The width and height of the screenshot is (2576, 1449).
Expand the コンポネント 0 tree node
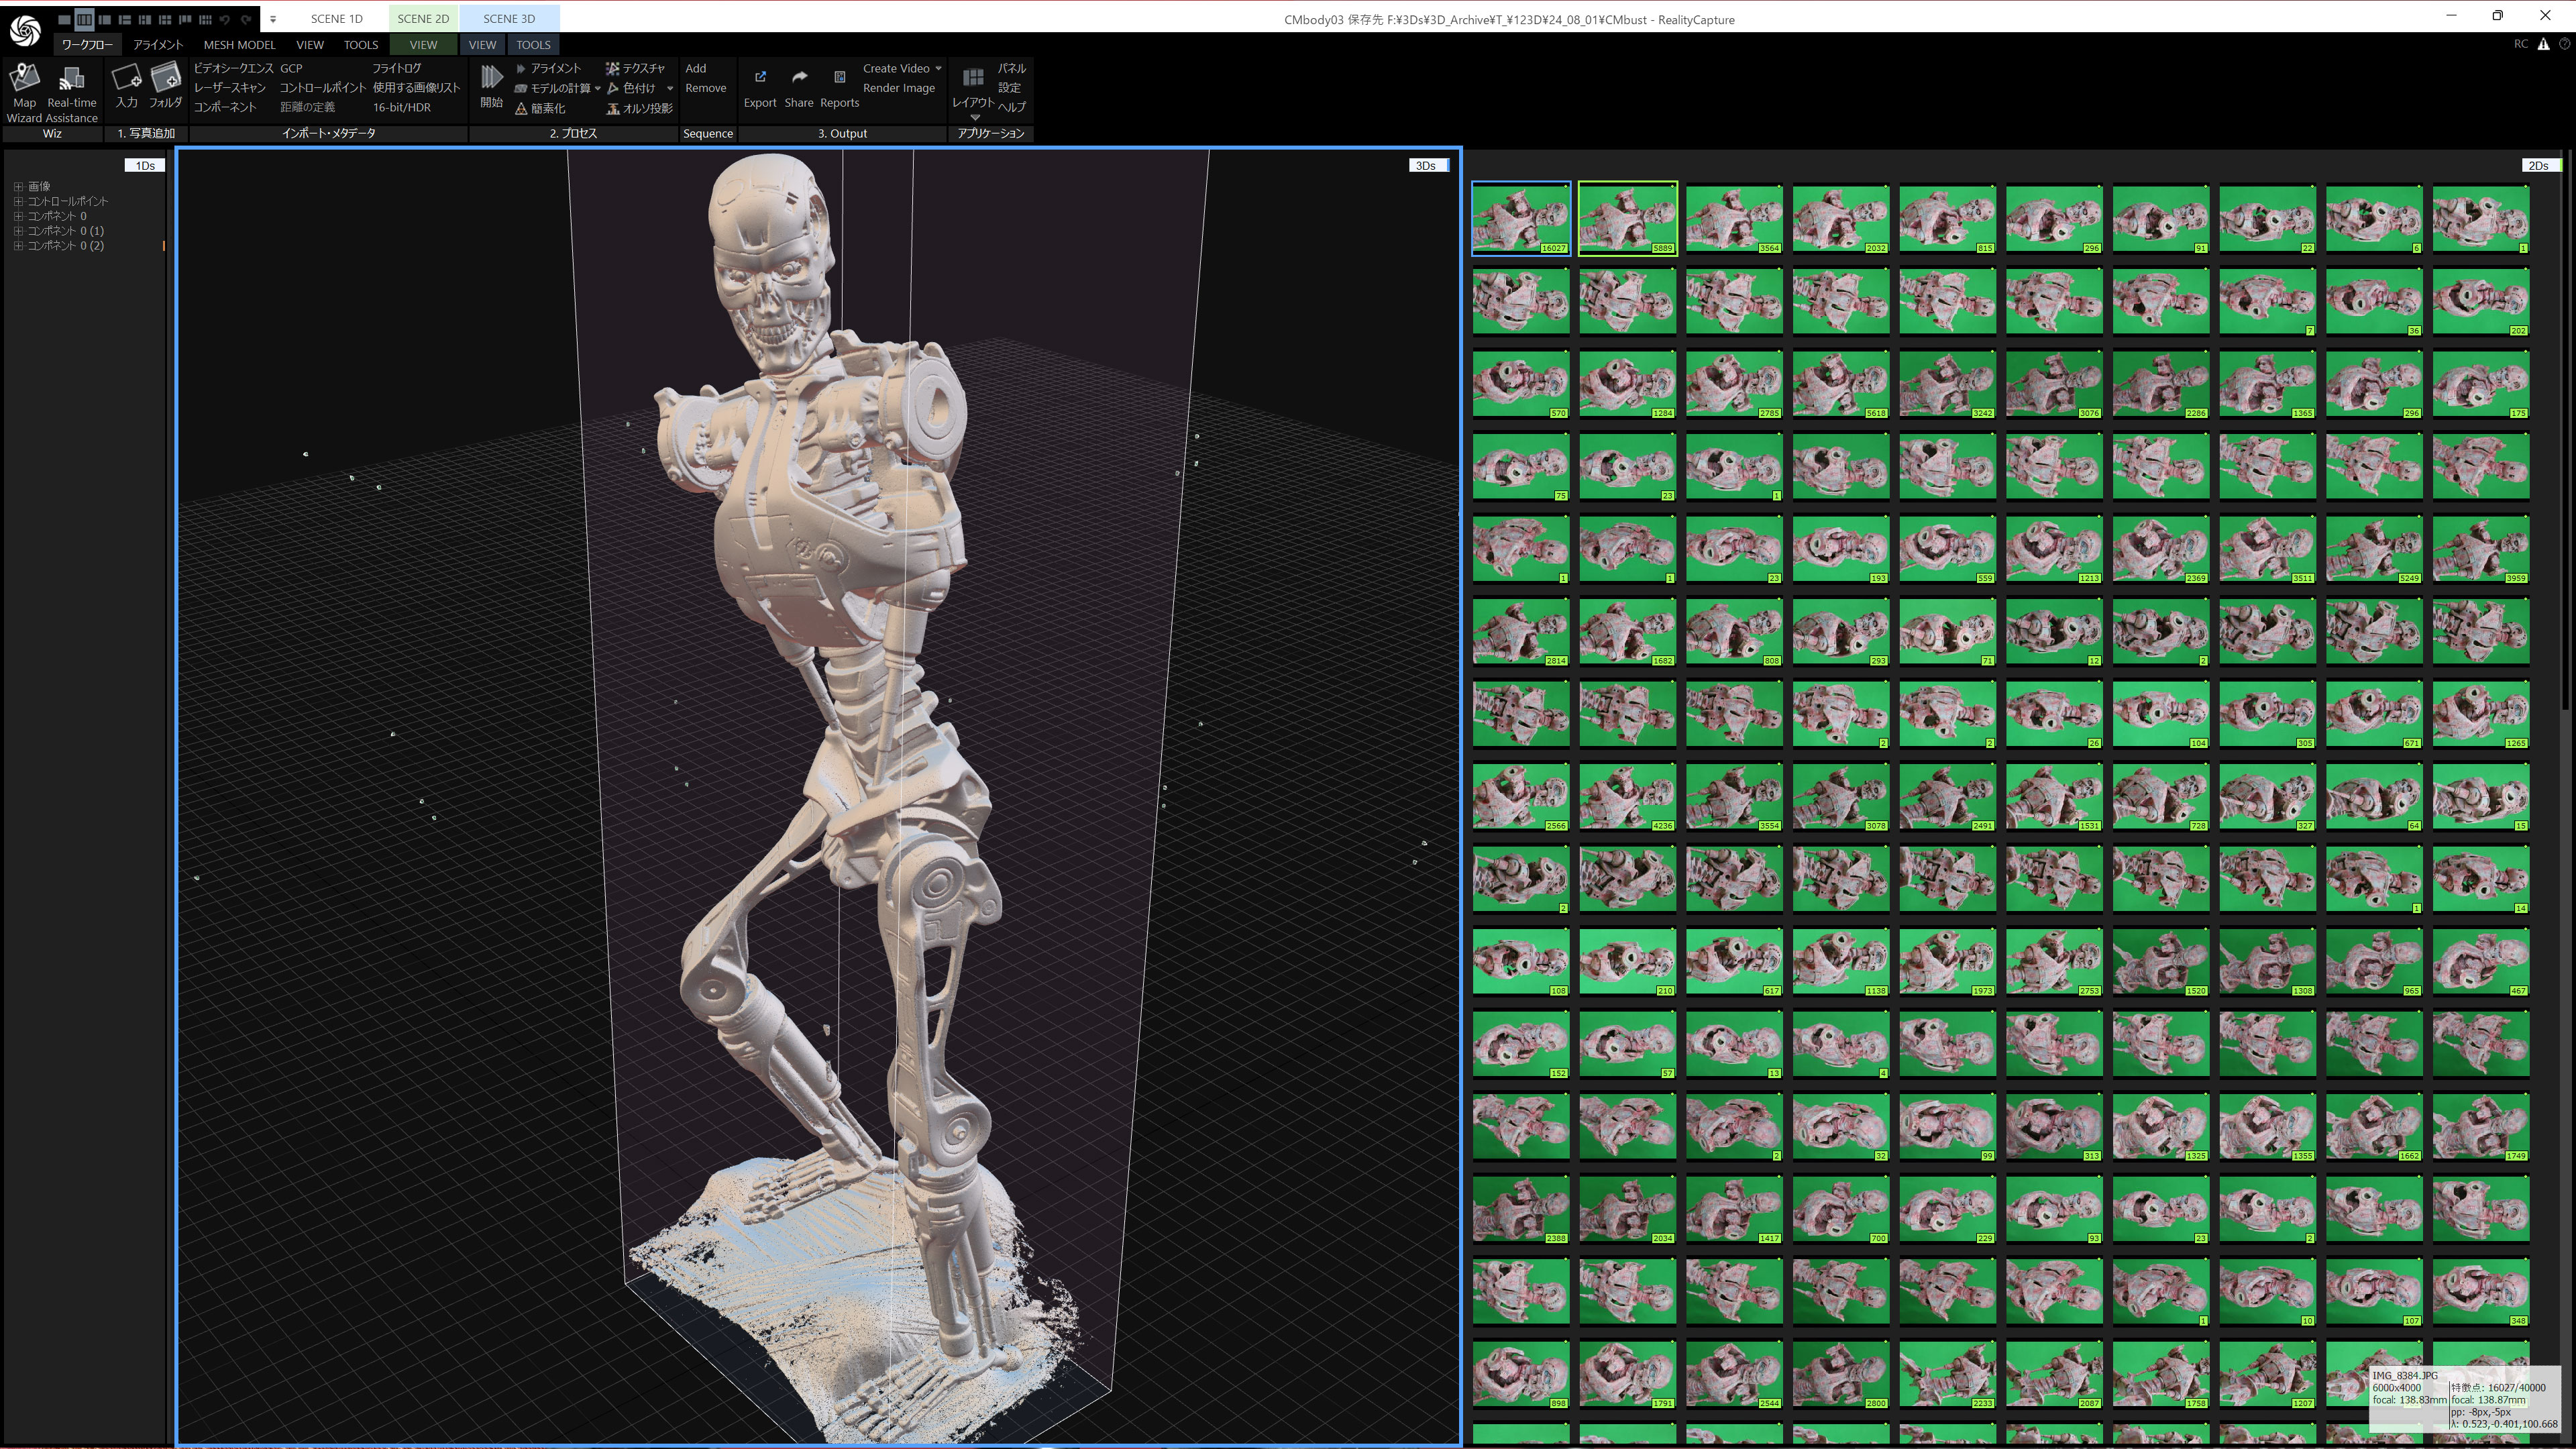[x=18, y=216]
